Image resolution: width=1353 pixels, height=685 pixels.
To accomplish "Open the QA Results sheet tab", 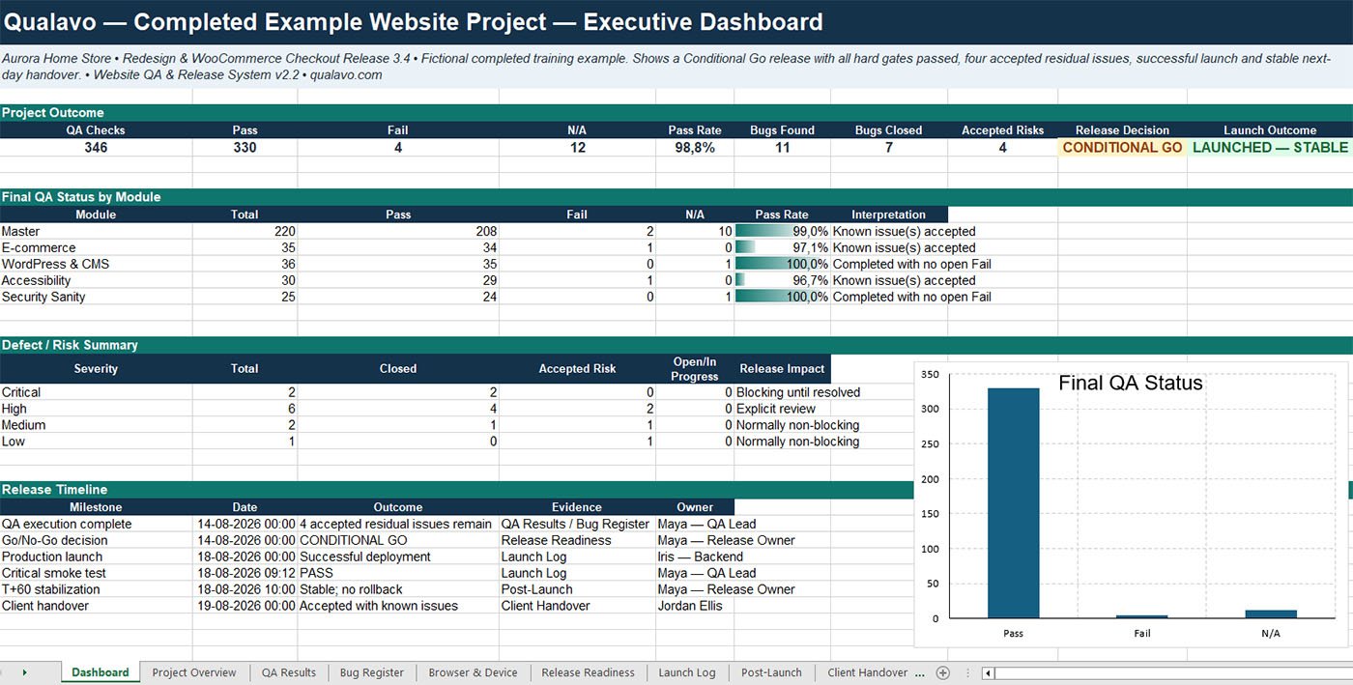I will [288, 672].
